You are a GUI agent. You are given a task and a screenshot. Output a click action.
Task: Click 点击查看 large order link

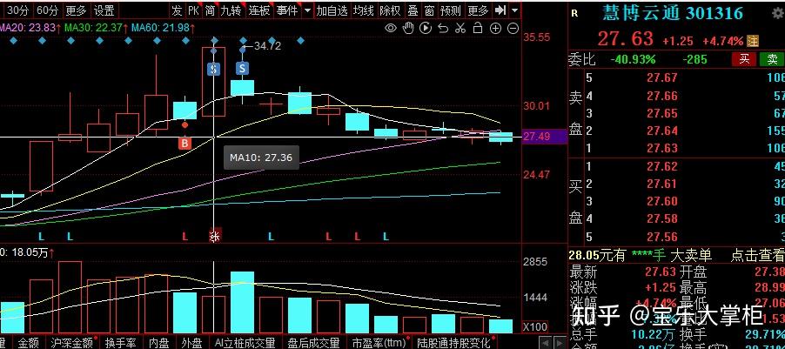coord(755,255)
